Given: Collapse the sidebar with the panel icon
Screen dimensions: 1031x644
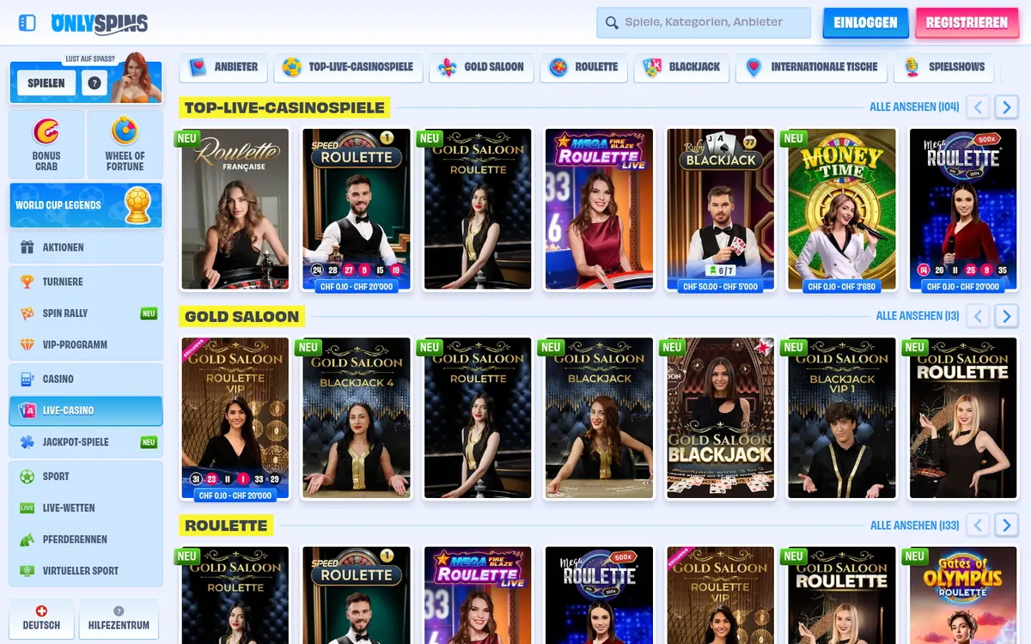Looking at the screenshot, I should pos(27,23).
